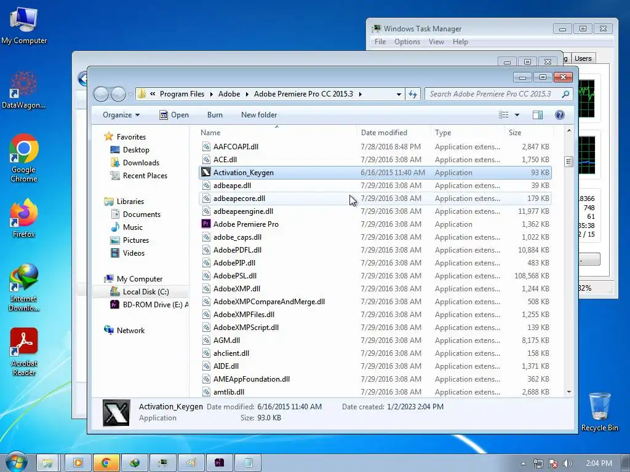Switch to Chrome on the taskbar
Image resolution: width=630 pixels, height=472 pixels.
106,463
